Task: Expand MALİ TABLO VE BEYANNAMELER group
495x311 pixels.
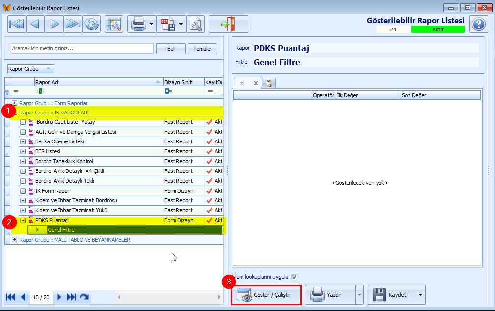Action: (15, 240)
